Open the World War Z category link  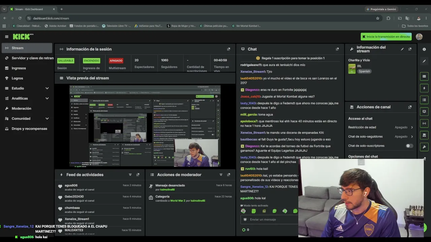[178, 201]
